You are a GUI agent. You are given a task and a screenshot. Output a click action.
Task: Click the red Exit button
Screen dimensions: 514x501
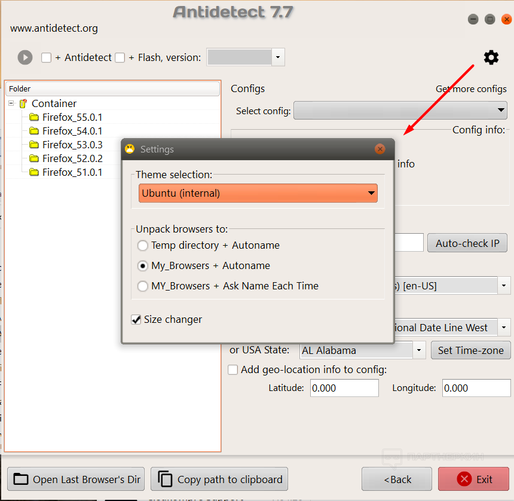pos(473,479)
